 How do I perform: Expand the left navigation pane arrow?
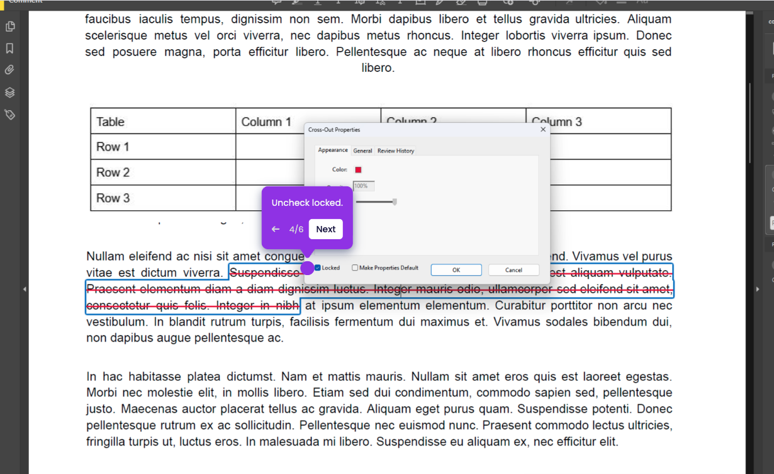[25, 289]
